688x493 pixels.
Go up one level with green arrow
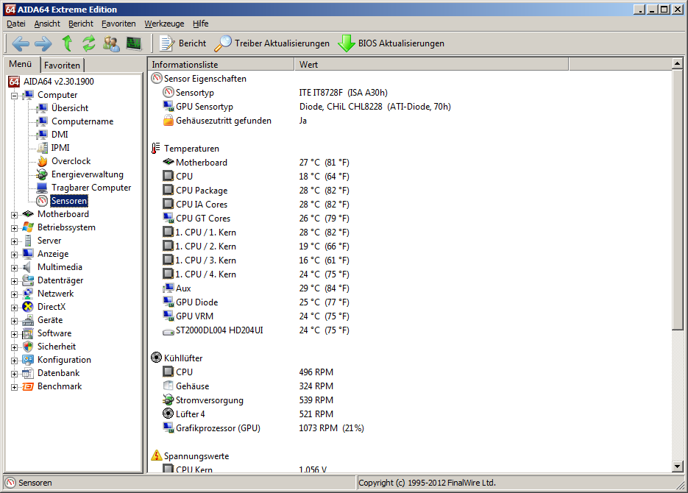click(x=67, y=43)
